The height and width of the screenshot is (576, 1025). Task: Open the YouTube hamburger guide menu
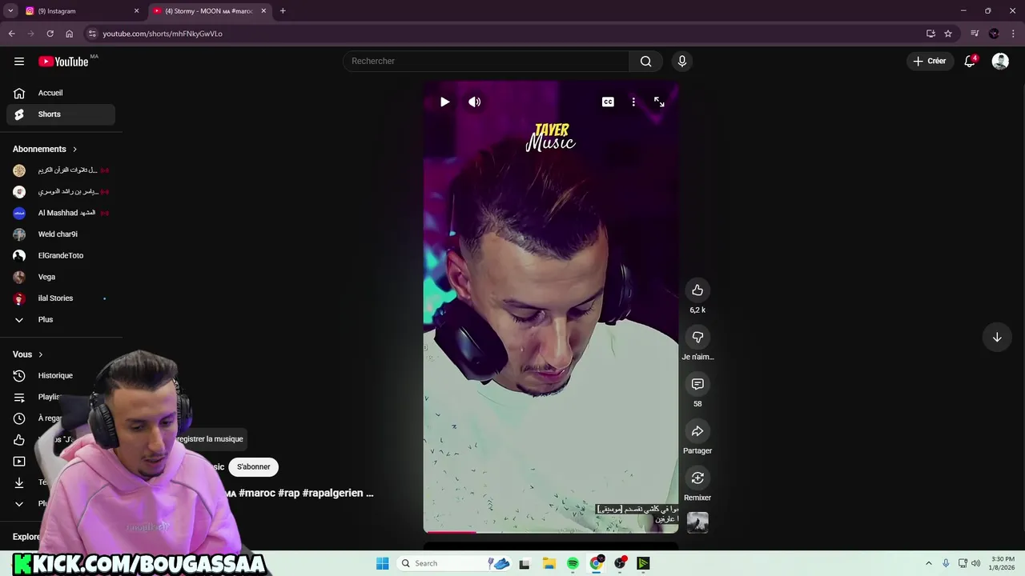click(x=19, y=62)
